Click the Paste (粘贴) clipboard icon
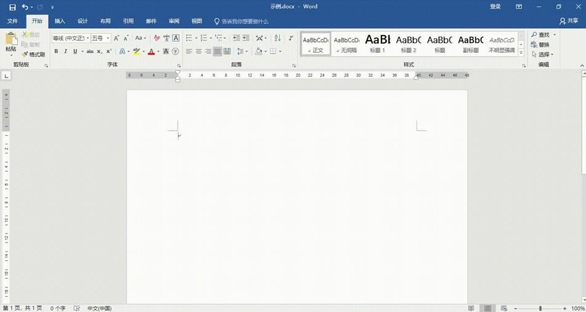The height and width of the screenshot is (312, 586). 11,39
